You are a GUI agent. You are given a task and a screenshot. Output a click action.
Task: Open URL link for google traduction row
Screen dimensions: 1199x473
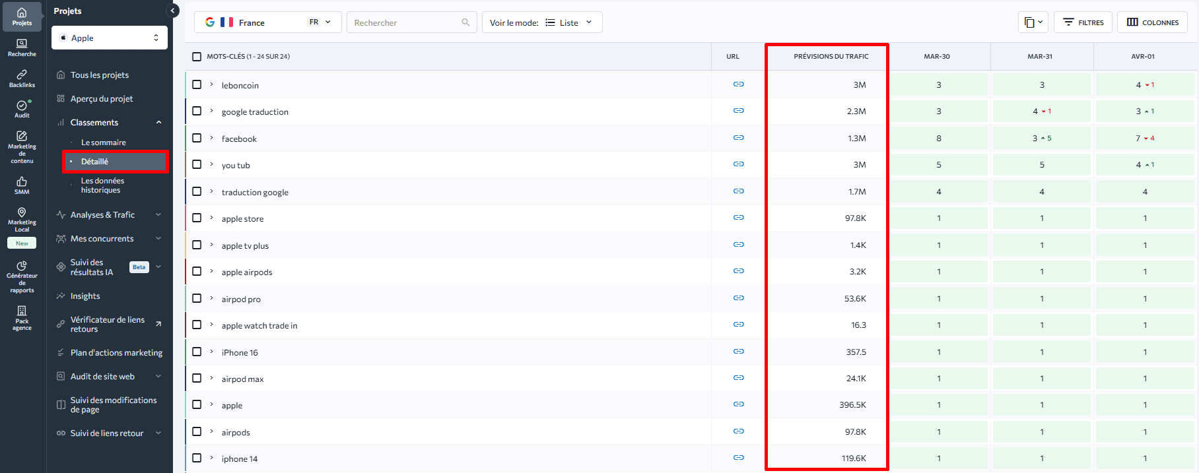coord(738,111)
